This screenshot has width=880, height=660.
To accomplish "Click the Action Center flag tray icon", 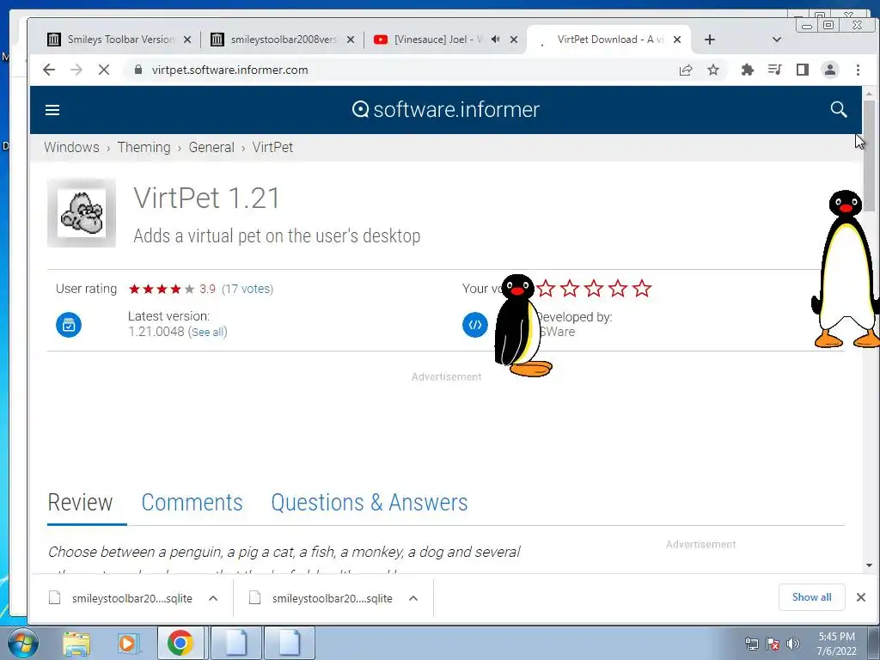I will point(773,644).
